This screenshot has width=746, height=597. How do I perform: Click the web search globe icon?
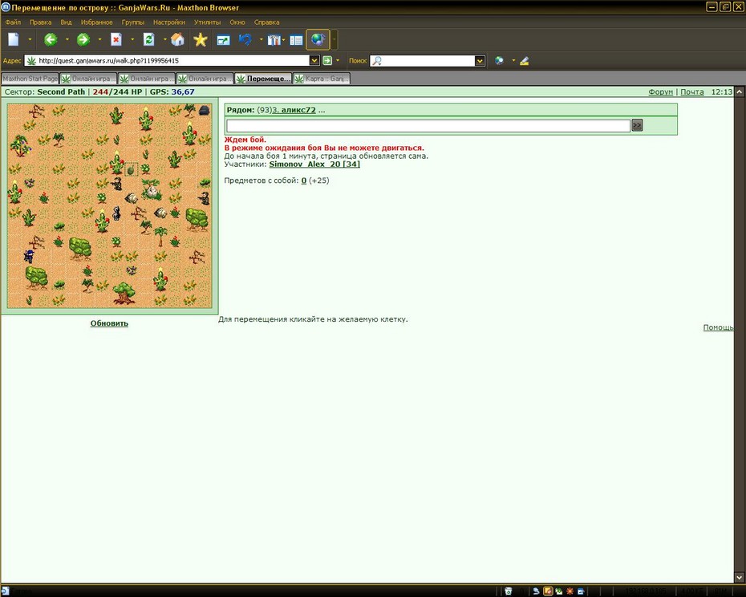pyautogui.click(x=499, y=60)
